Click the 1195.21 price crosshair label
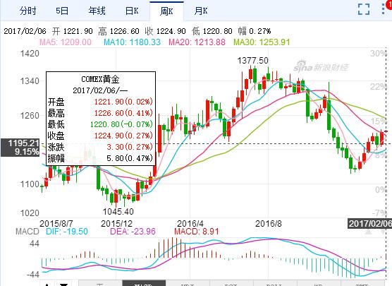Viewport: 392px width, 286px height. click(x=20, y=148)
